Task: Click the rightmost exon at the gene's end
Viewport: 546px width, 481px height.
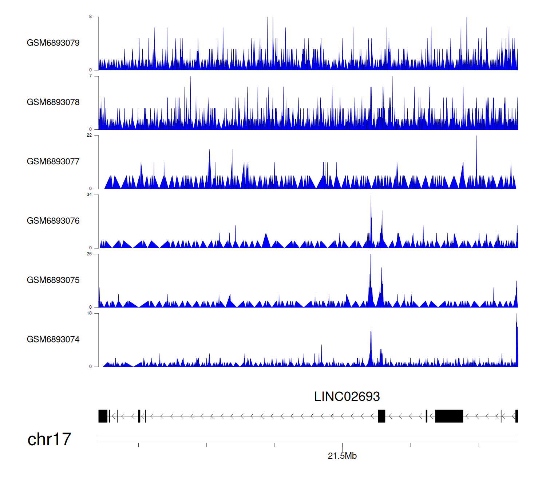Action: click(x=517, y=416)
